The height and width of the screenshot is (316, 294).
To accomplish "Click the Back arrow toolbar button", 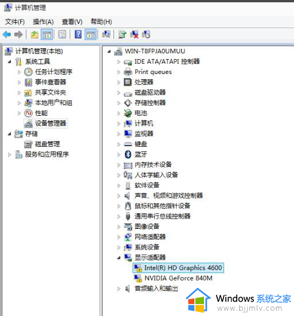I will click(x=7, y=34).
